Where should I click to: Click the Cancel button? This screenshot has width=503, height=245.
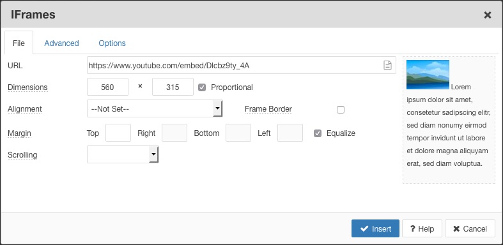pos(470,228)
